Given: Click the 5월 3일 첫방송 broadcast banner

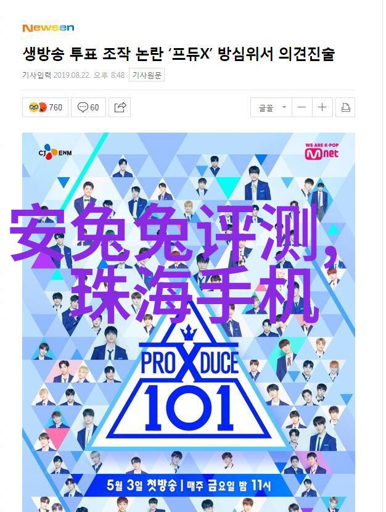Looking at the screenshot, I should 189,485.
